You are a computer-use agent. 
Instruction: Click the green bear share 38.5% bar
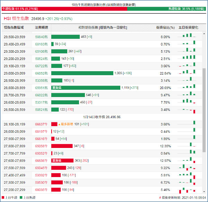[x=167, y=9]
